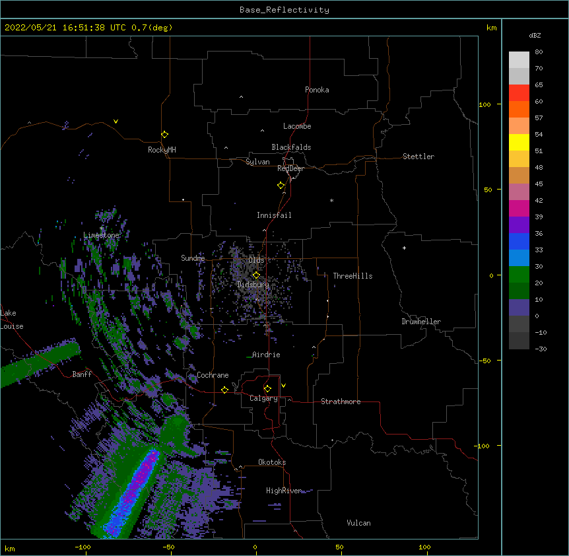Click the RockyMH label
The width and height of the screenshot is (569, 556).
pos(162,150)
